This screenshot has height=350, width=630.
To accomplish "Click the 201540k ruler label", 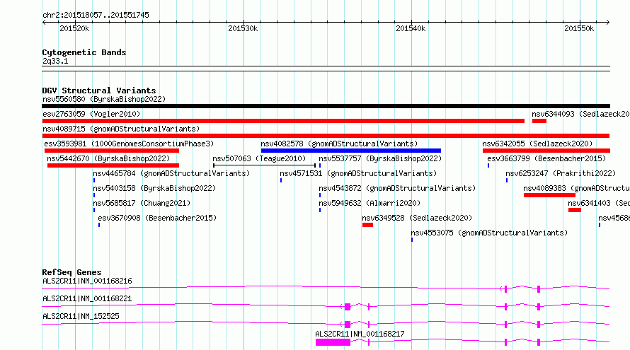I will pyautogui.click(x=411, y=28).
